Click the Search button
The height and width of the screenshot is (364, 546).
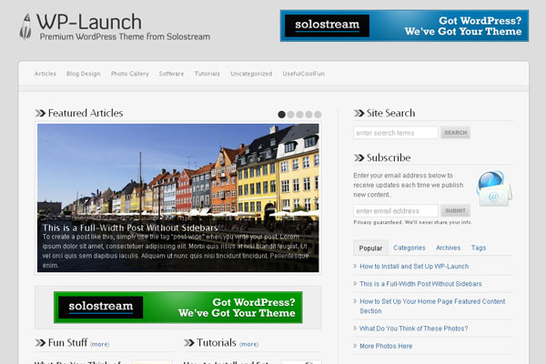pyautogui.click(x=456, y=133)
